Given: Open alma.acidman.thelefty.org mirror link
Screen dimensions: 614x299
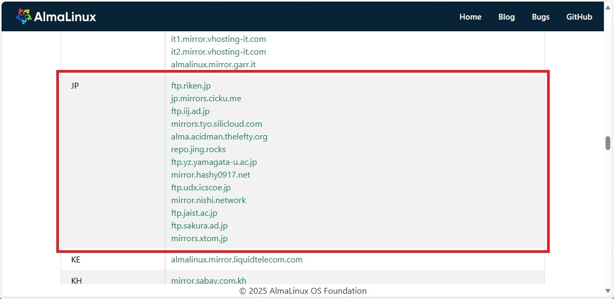Looking at the screenshot, I should (219, 137).
